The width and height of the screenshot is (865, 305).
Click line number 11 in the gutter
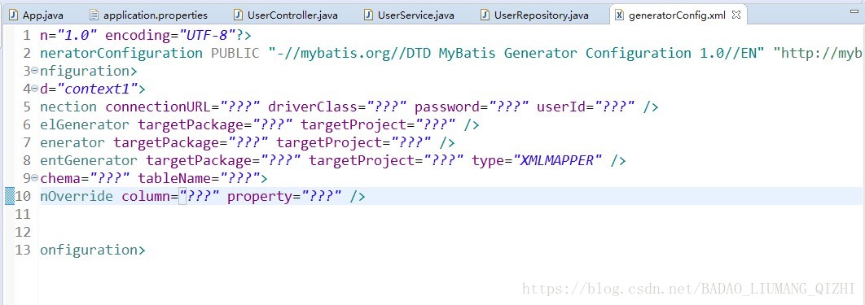click(x=23, y=214)
